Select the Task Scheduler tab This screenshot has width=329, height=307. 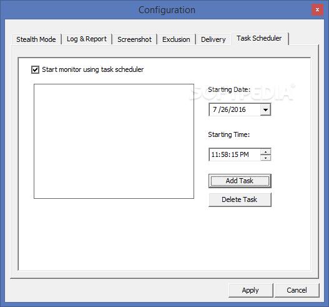[259, 39]
